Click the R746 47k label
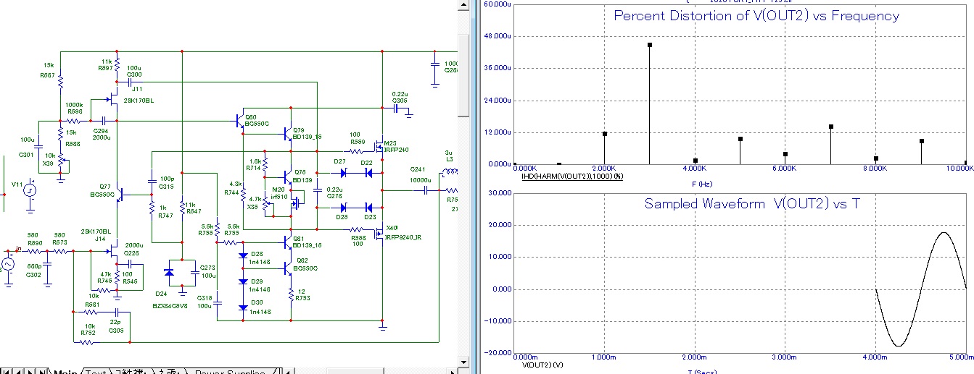 (105, 277)
